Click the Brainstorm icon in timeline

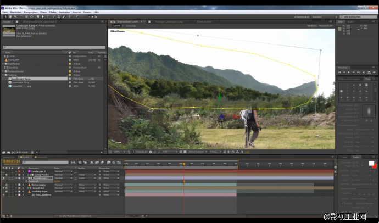pos(109,163)
